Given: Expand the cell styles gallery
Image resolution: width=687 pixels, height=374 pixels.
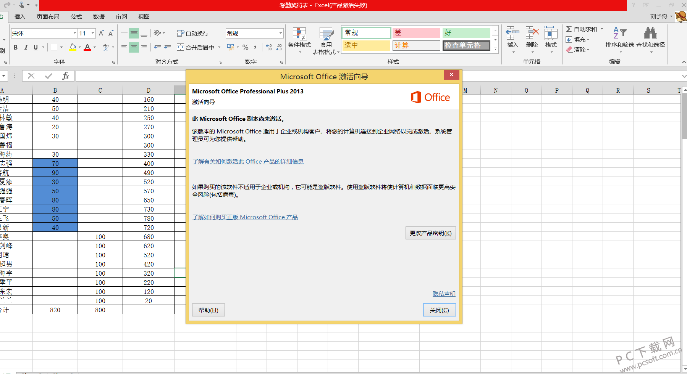Looking at the screenshot, I should (495, 49).
